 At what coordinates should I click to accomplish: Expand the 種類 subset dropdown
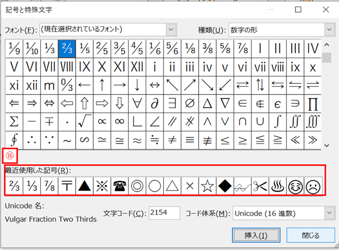point(330,30)
